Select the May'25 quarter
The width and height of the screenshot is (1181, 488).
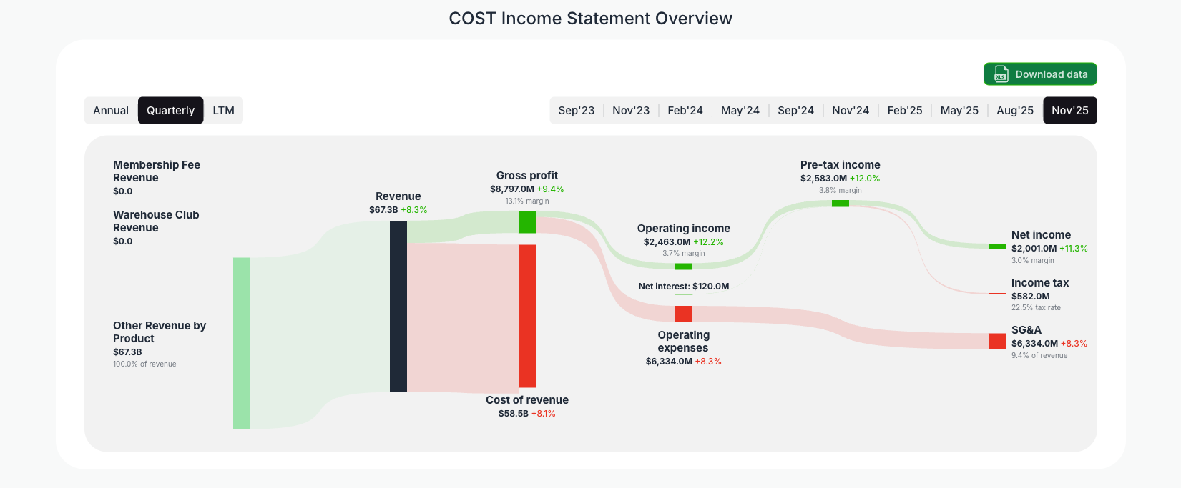click(x=959, y=111)
